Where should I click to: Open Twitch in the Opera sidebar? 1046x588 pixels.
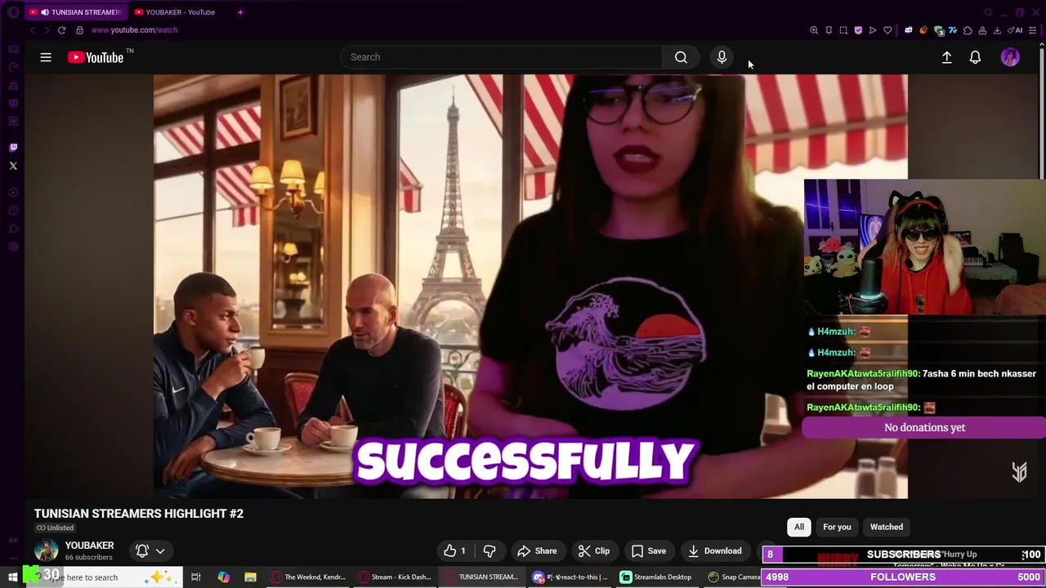click(12, 148)
